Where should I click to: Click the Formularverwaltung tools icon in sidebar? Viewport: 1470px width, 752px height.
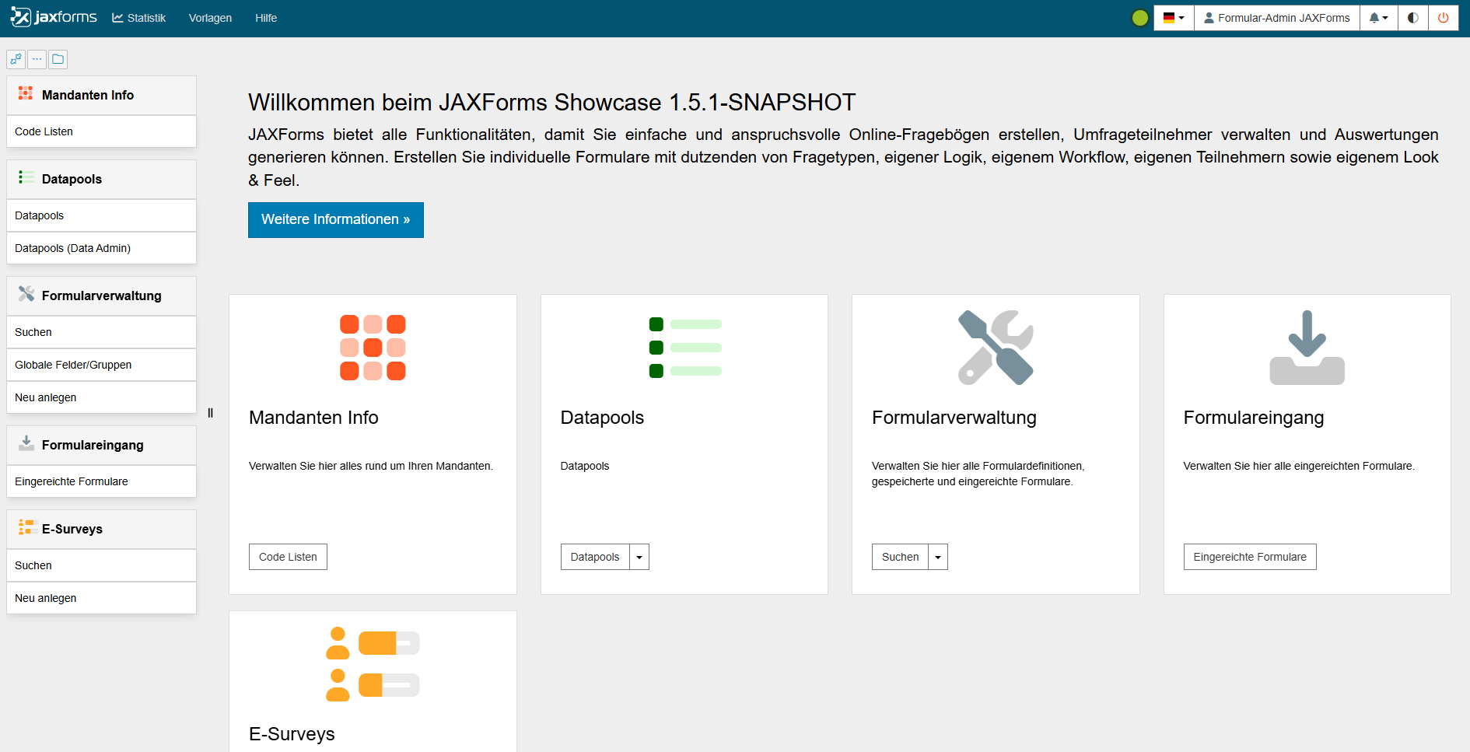coord(26,294)
